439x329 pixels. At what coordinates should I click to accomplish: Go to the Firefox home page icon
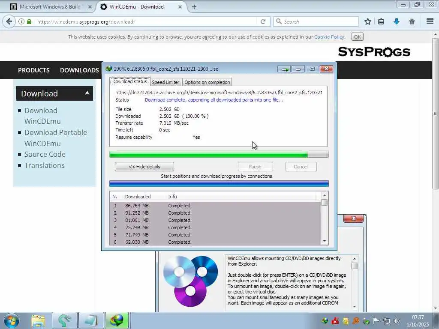pos(412,21)
